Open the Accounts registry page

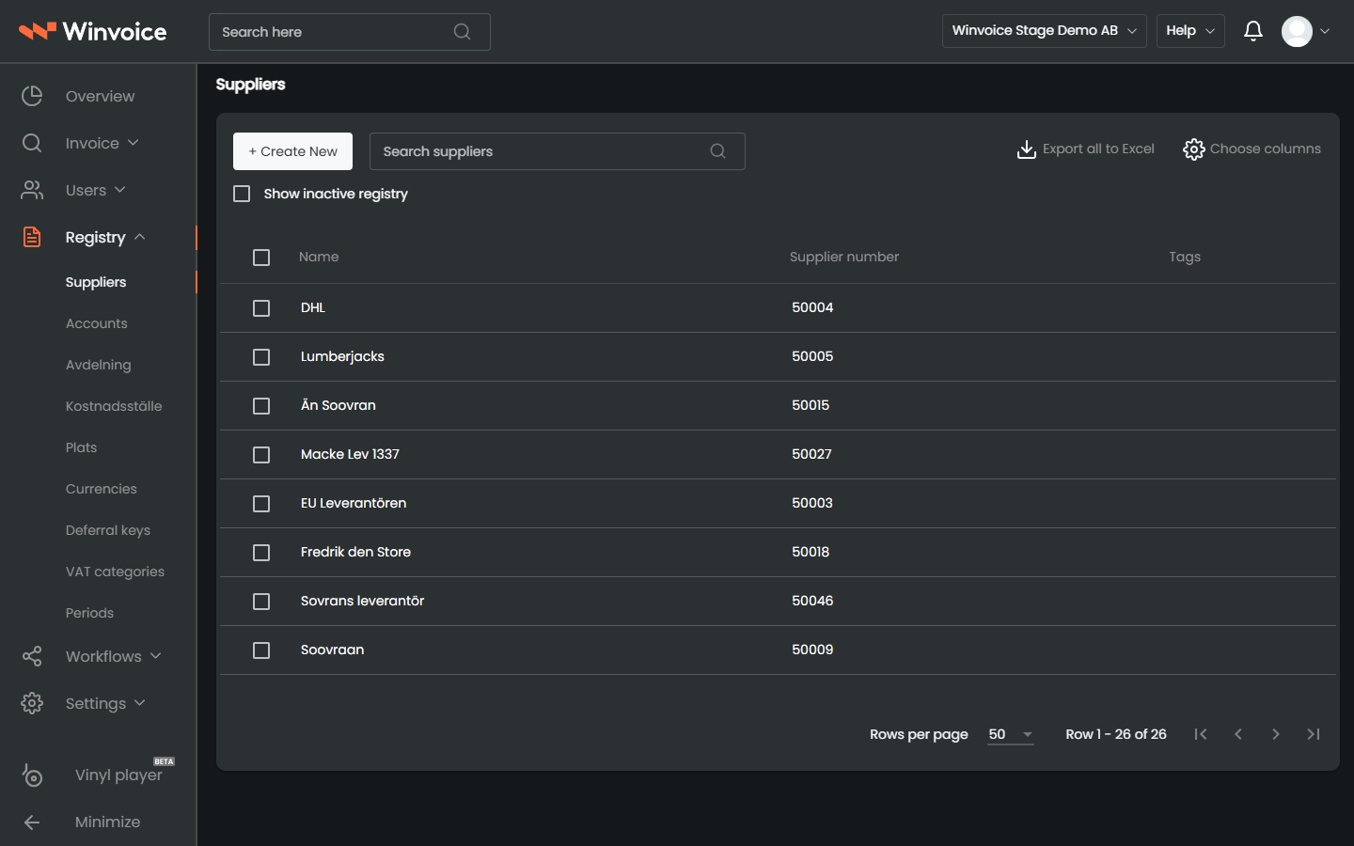tap(97, 323)
